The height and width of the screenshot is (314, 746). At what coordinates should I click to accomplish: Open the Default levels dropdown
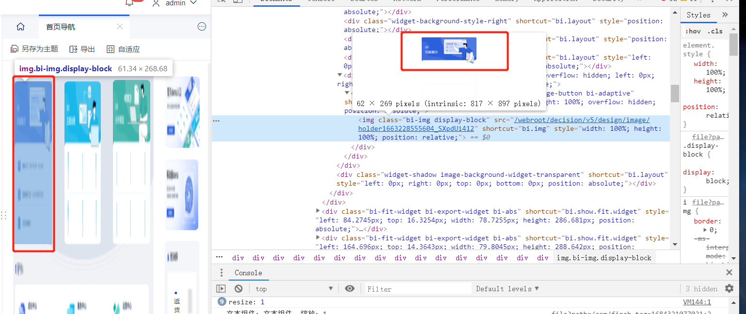(x=507, y=289)
